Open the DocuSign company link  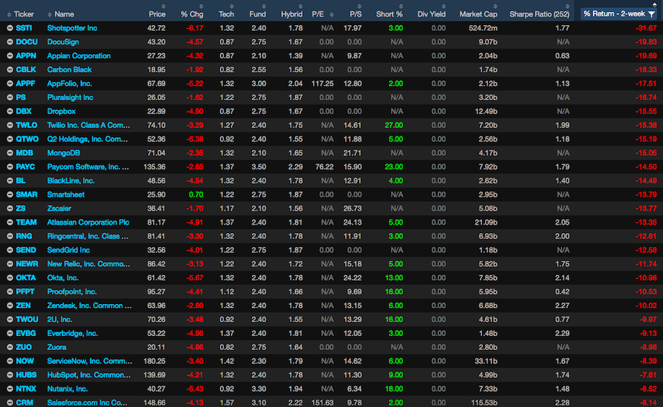pyautogui.click(x=63, y=42)
